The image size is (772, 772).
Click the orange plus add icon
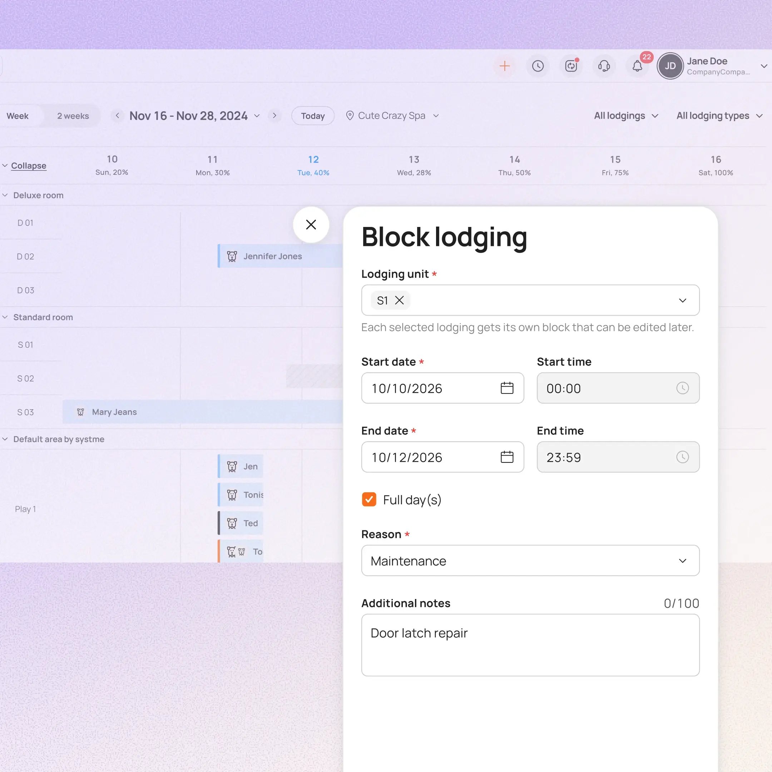pos(505,66)
